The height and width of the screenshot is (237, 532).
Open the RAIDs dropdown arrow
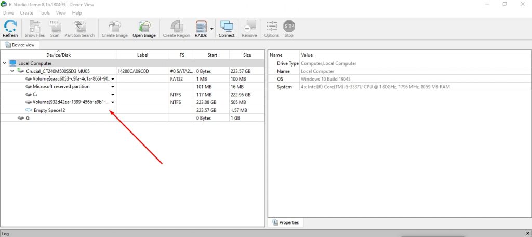point(212,29)
